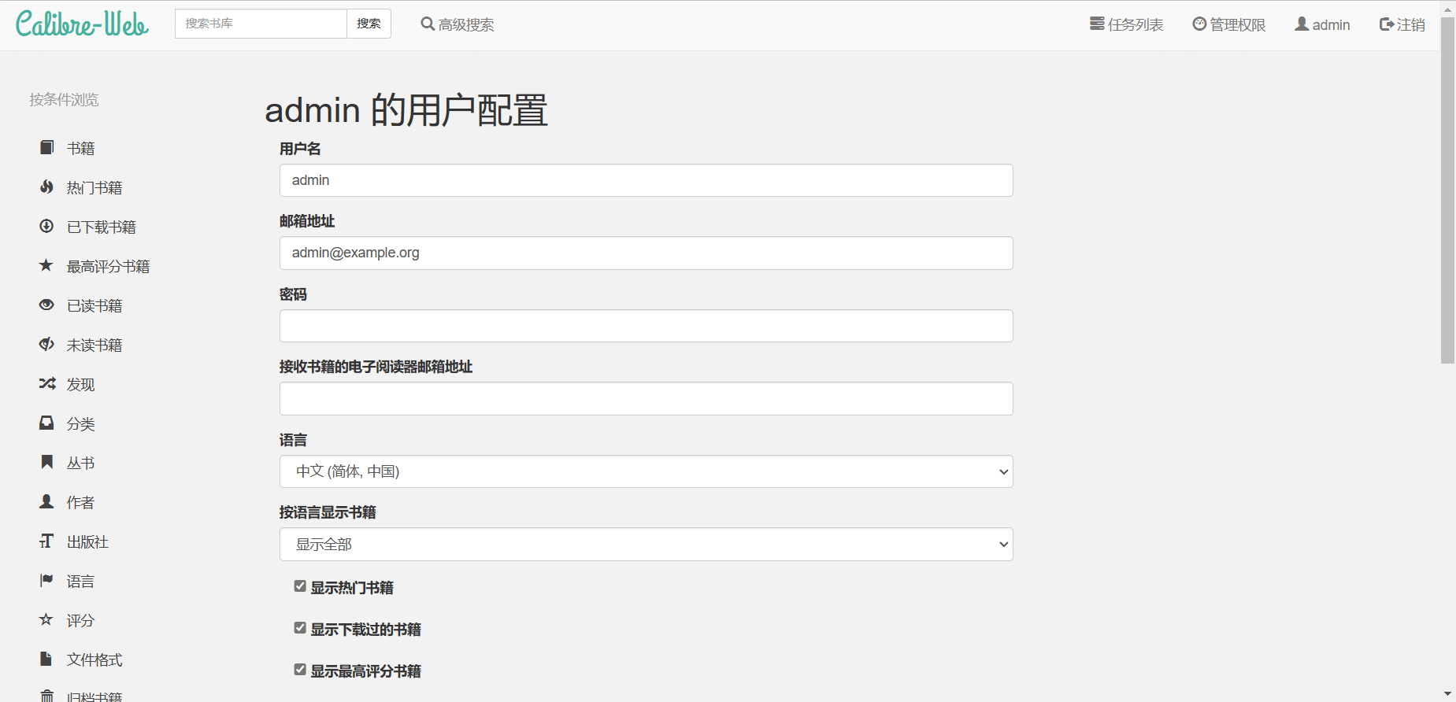Click the 热门书籍 flame icon
Screen dimensions: 1456x702
tap(47, 187)
